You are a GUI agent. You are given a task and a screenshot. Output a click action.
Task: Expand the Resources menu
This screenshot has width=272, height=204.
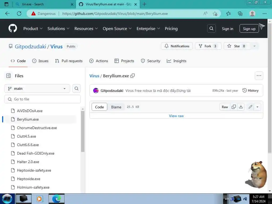[x=86, y=29]
